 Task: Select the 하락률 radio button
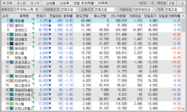coord(82,3)
